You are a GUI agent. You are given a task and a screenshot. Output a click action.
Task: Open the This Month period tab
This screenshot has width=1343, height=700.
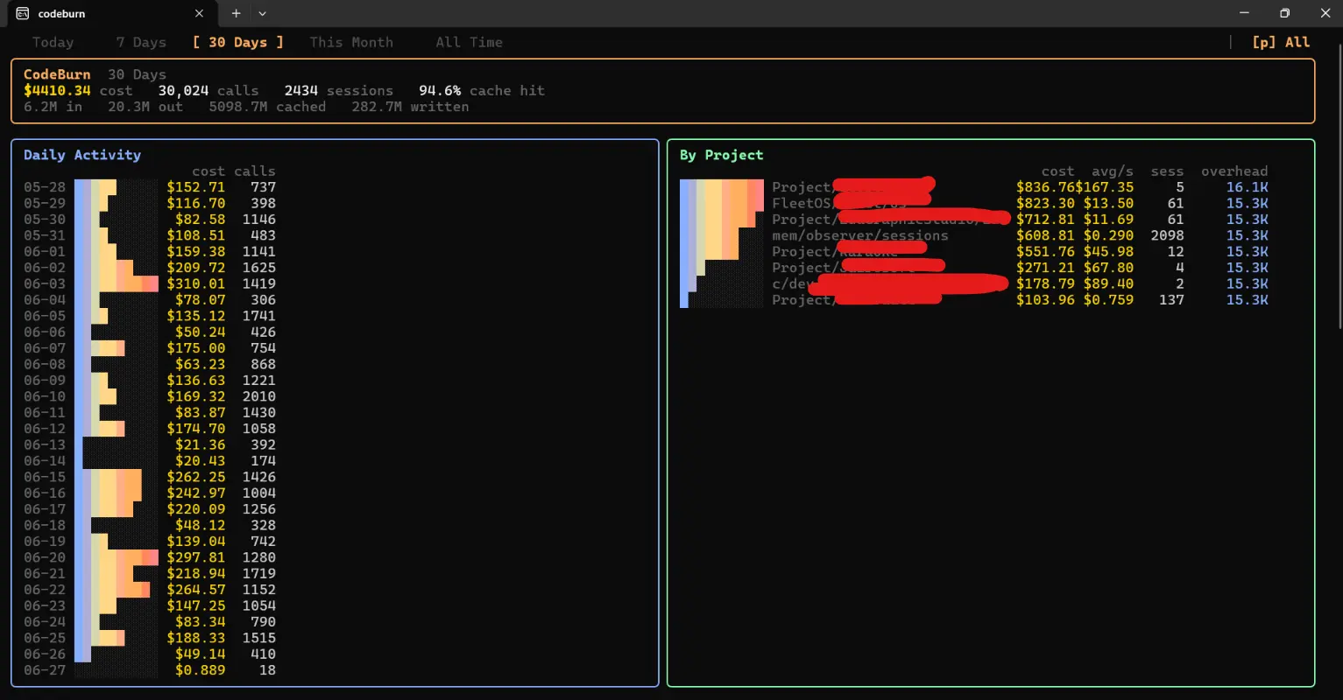[351, 42]
